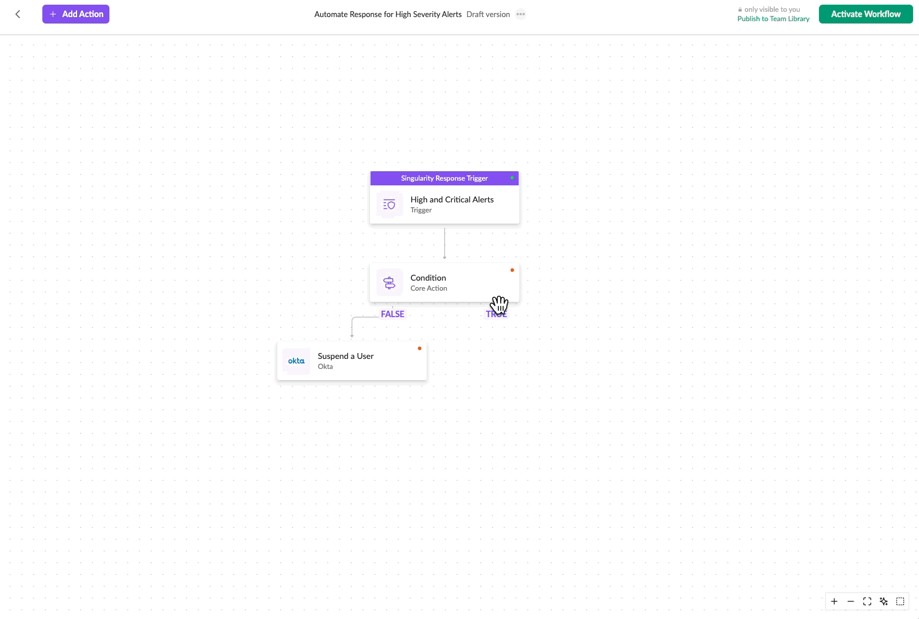Click the Okta logo icon

[x=297, y=361]
